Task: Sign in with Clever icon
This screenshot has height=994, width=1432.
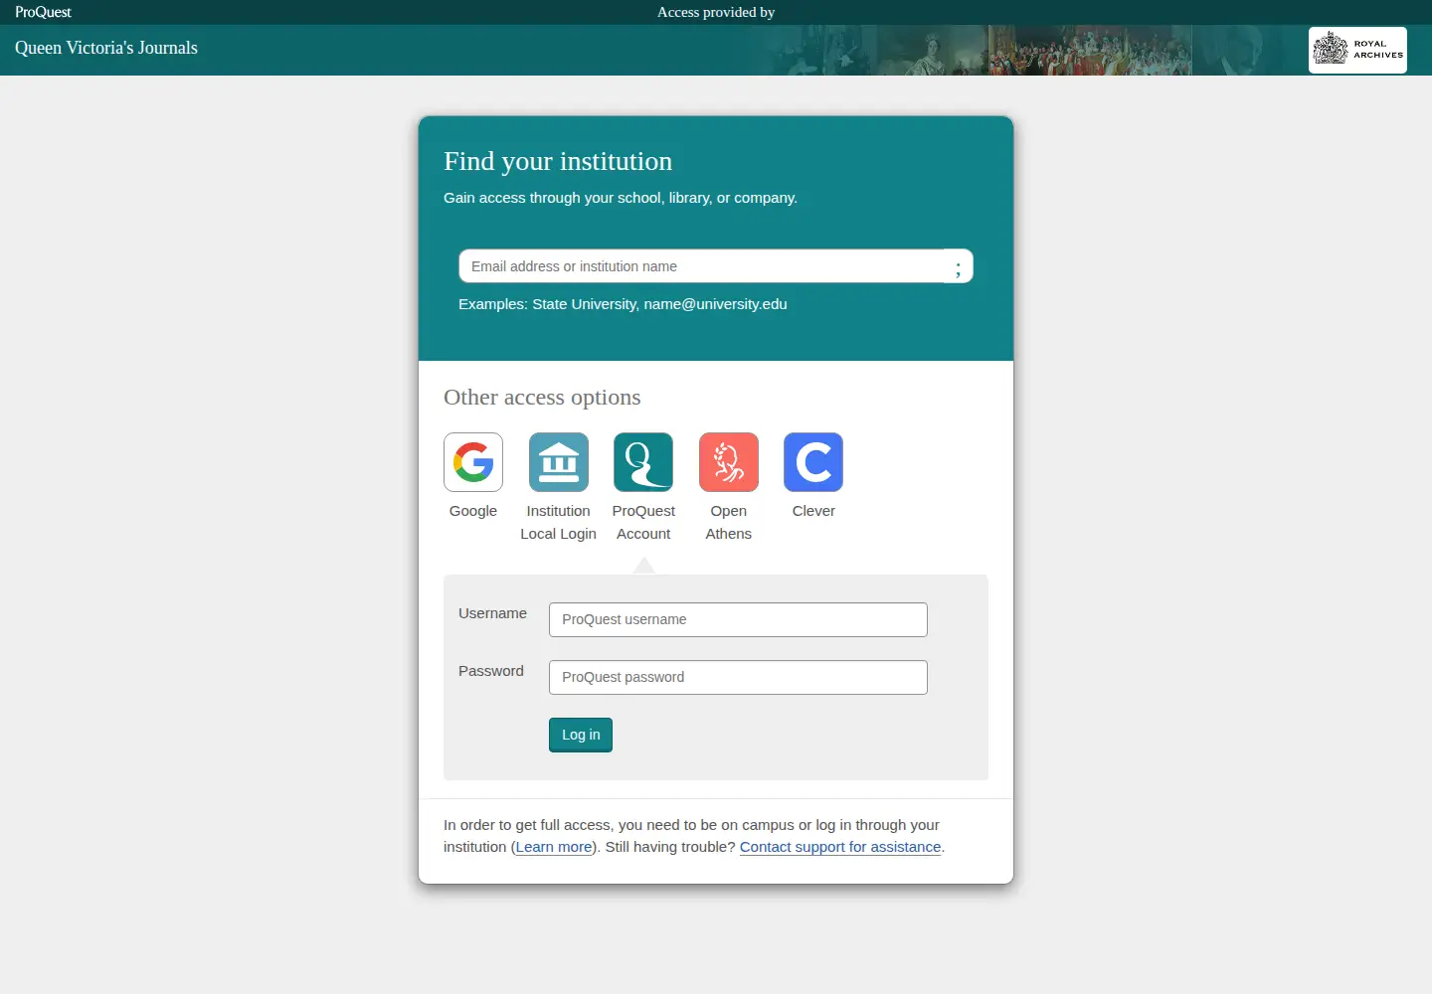Action: (813, 462)
